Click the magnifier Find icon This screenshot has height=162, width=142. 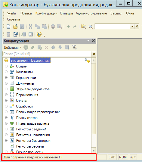91,27
